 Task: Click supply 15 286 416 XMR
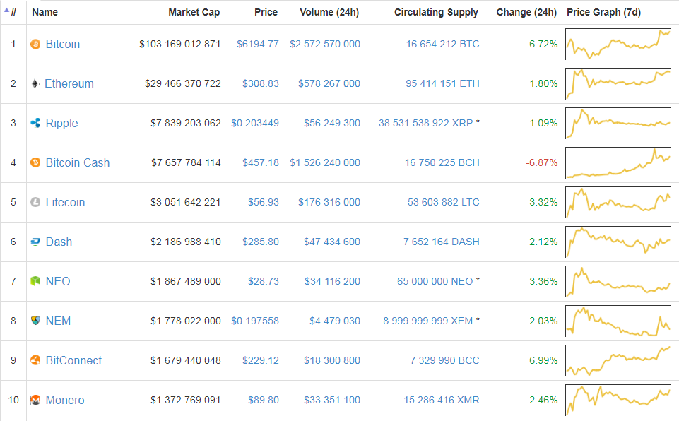442,401
